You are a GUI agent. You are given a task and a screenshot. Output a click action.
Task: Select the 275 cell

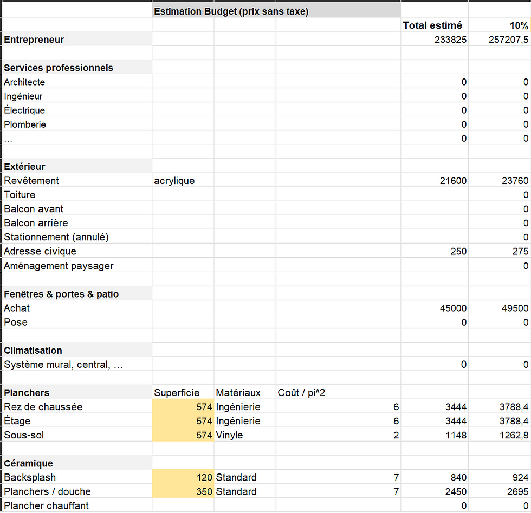500,251
